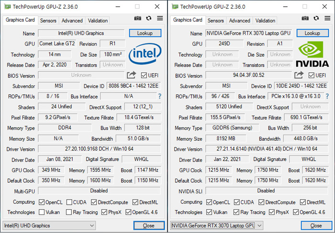The height and width of the screenshot is (234, 335).
Task: Toggle DirectML checkbox in NVIDIA window
Action: click(303, 202)
